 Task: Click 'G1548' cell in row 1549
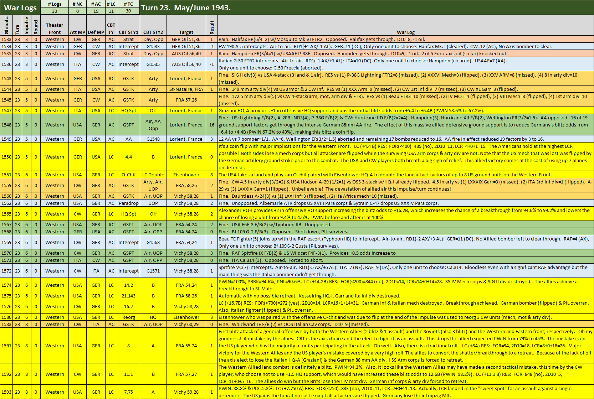click(x=153, y=139)
